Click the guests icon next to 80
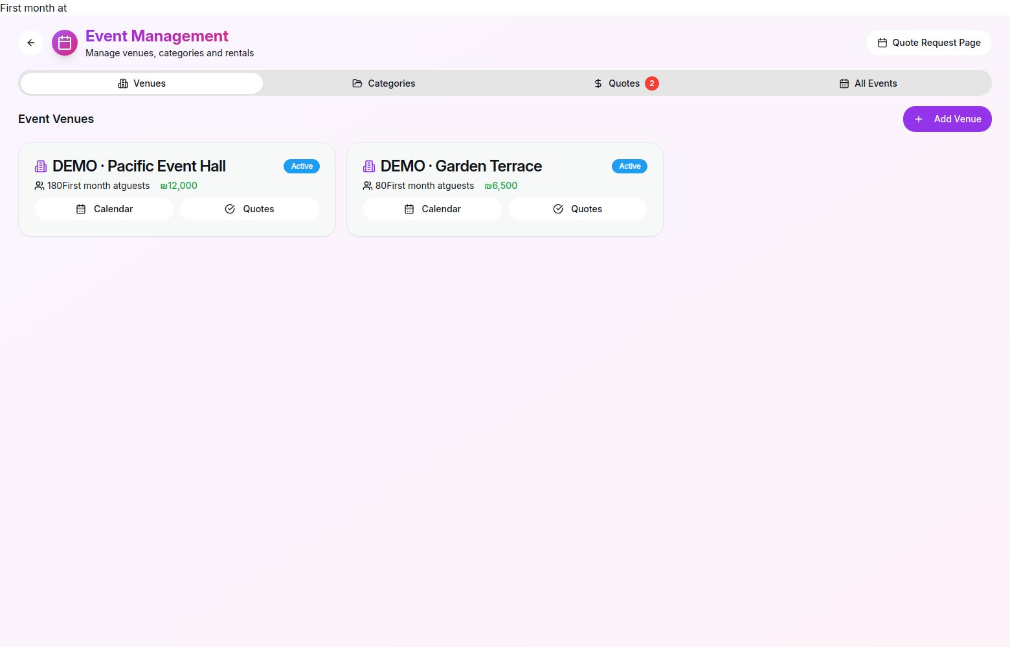Viewport: 1010px width, 647px height. click(368, 186)
